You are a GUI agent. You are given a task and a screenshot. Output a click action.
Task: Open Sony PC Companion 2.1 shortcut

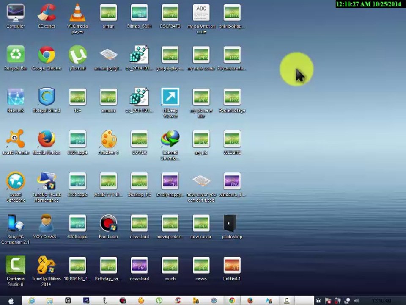point(16,229)
